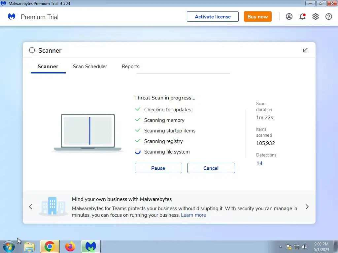338x253 pixels.
Task: Click the Scanner crosshair icon
Action: click(x=32, y=50)
